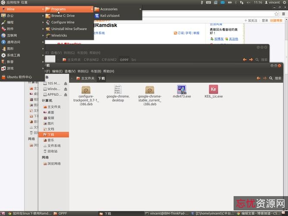Go forward in 下载 window
The image size is (288, 216).
click(x=265, y=78)
